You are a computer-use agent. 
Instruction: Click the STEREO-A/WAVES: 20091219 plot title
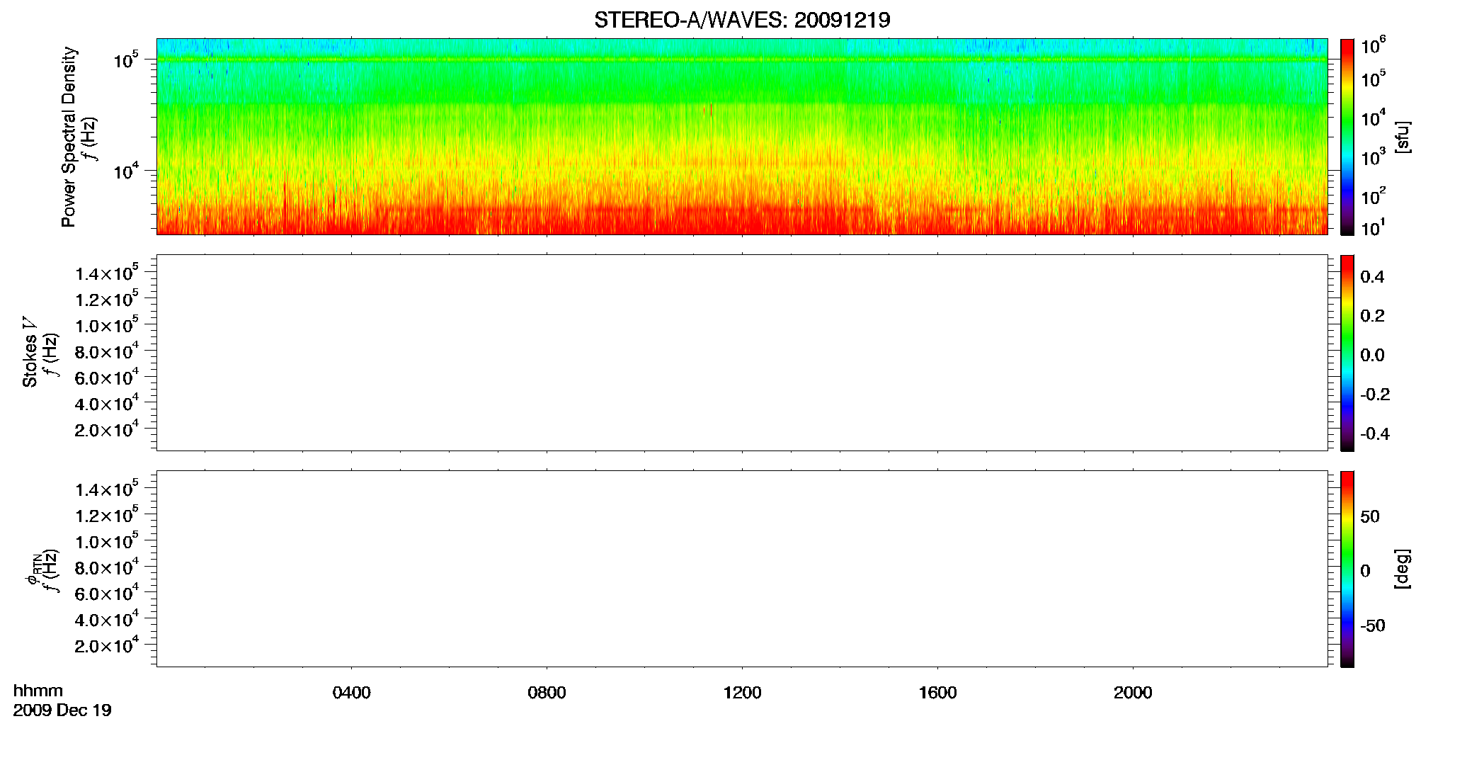tap(742, 20)
